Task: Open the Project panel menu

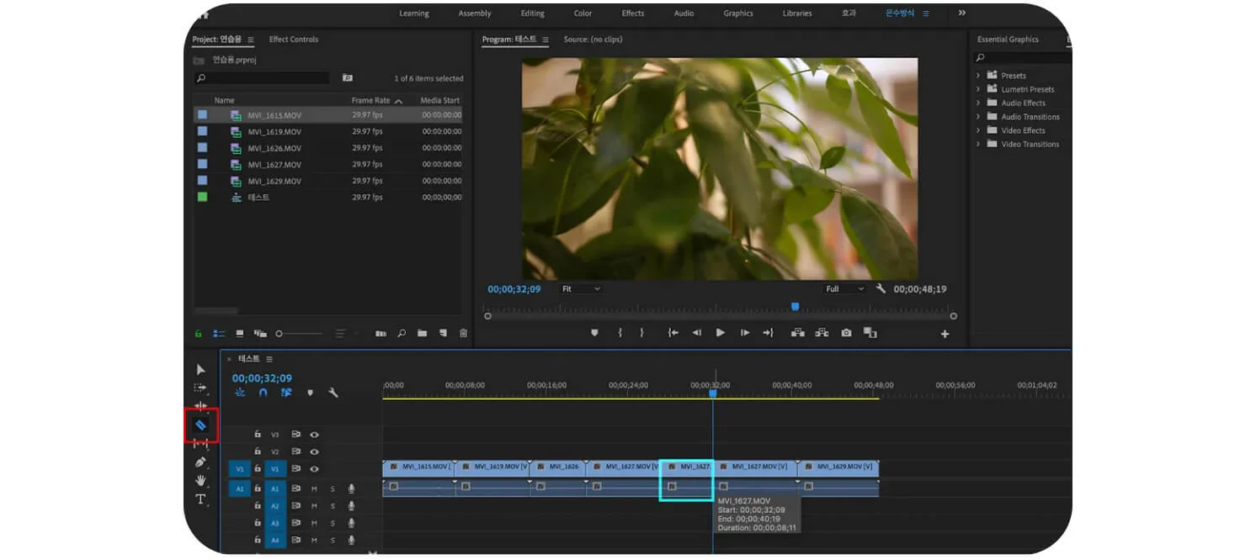Action: [249, 40]
